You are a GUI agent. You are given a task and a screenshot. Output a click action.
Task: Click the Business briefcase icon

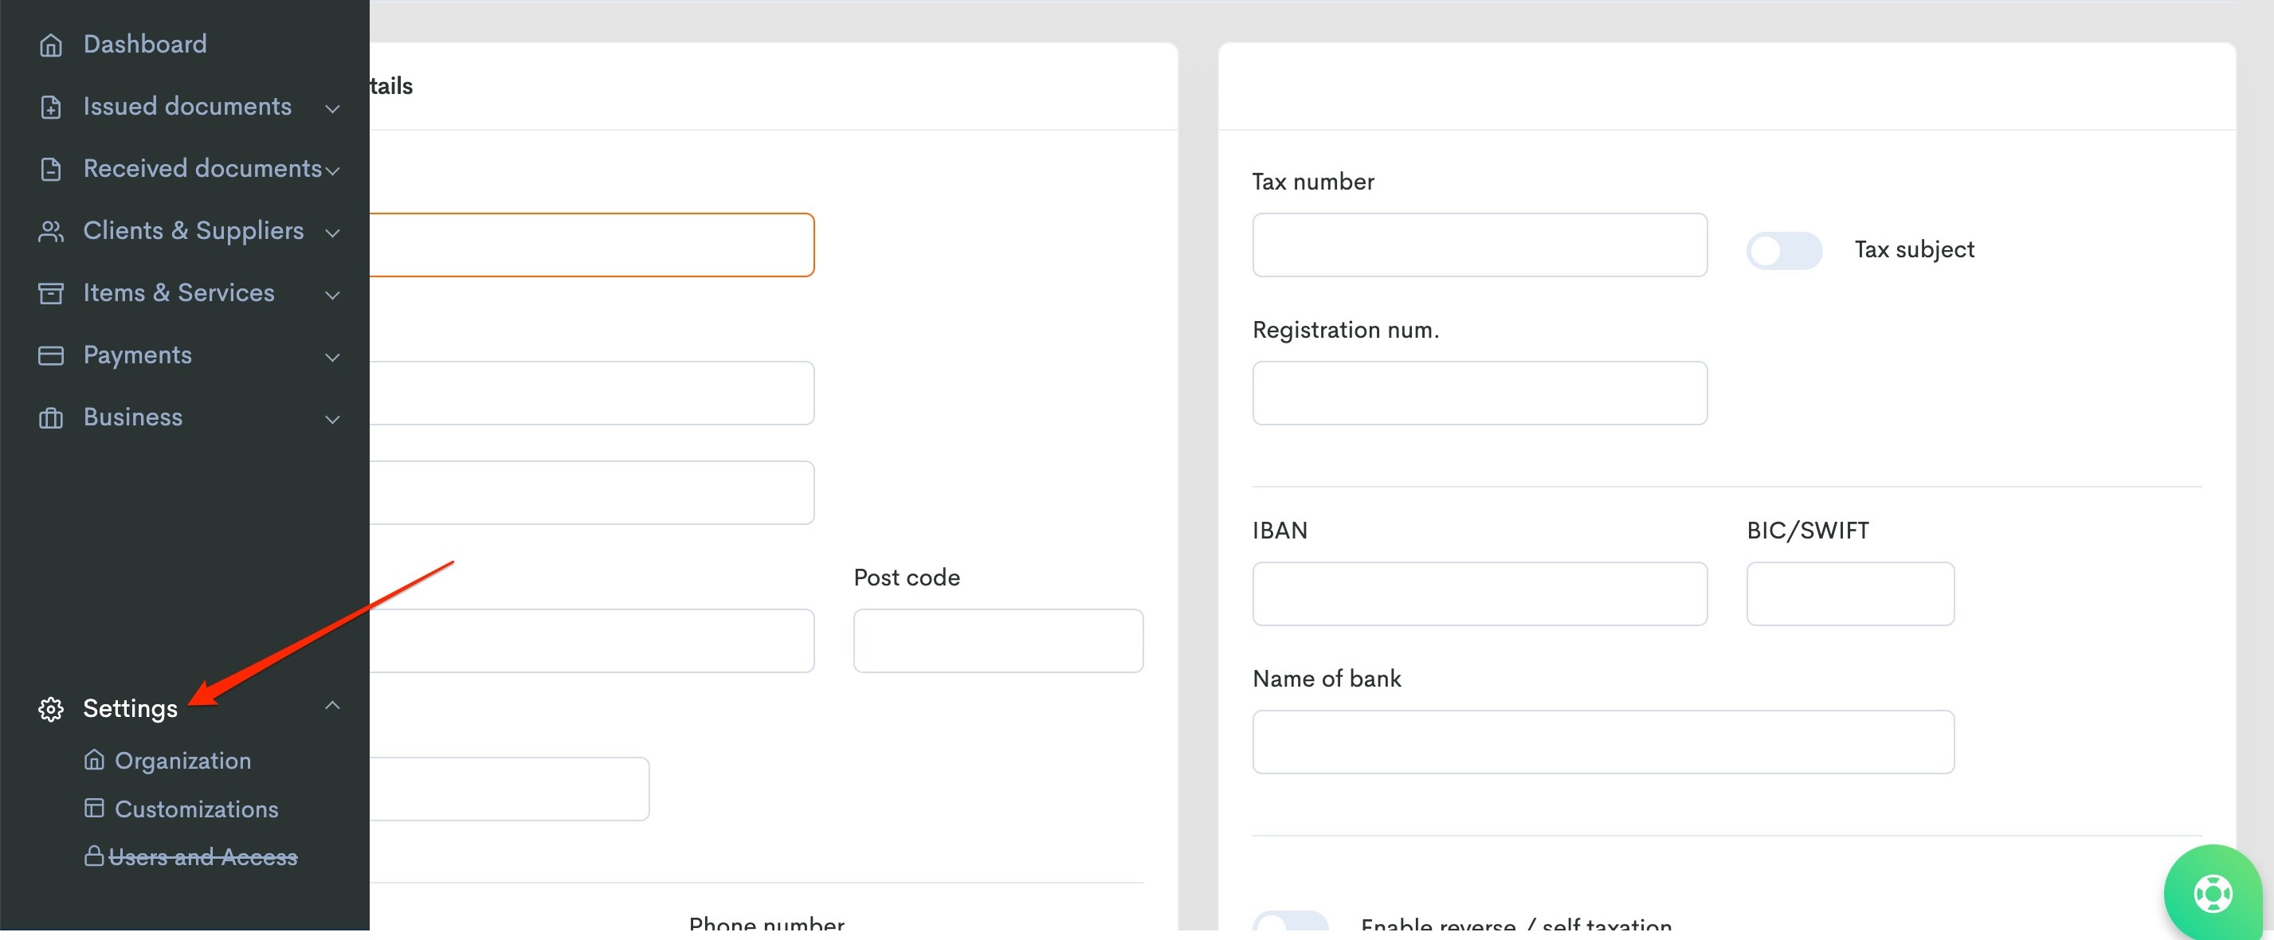[x=51, y=417]
